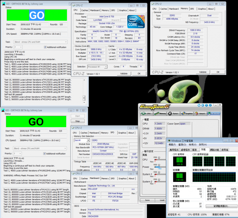Viewport: 238px width, 218px height.
Task: Switch to Caches tab in top-center CPU-Z
Action: pos(84,10)
